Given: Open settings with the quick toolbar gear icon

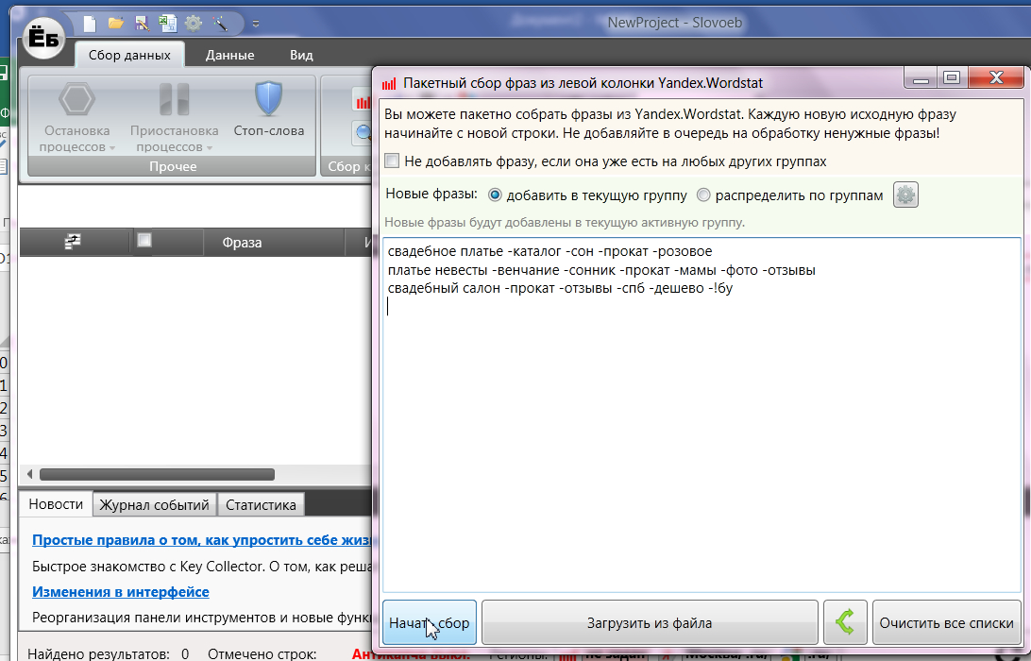Looking at the screenshot, I should click(x=194, y=24).
